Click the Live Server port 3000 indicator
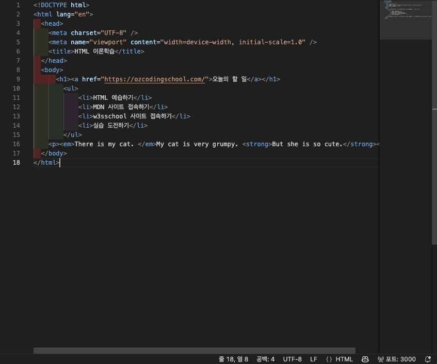The height and width of the screenshot is (364, 437). click(397, 359)
